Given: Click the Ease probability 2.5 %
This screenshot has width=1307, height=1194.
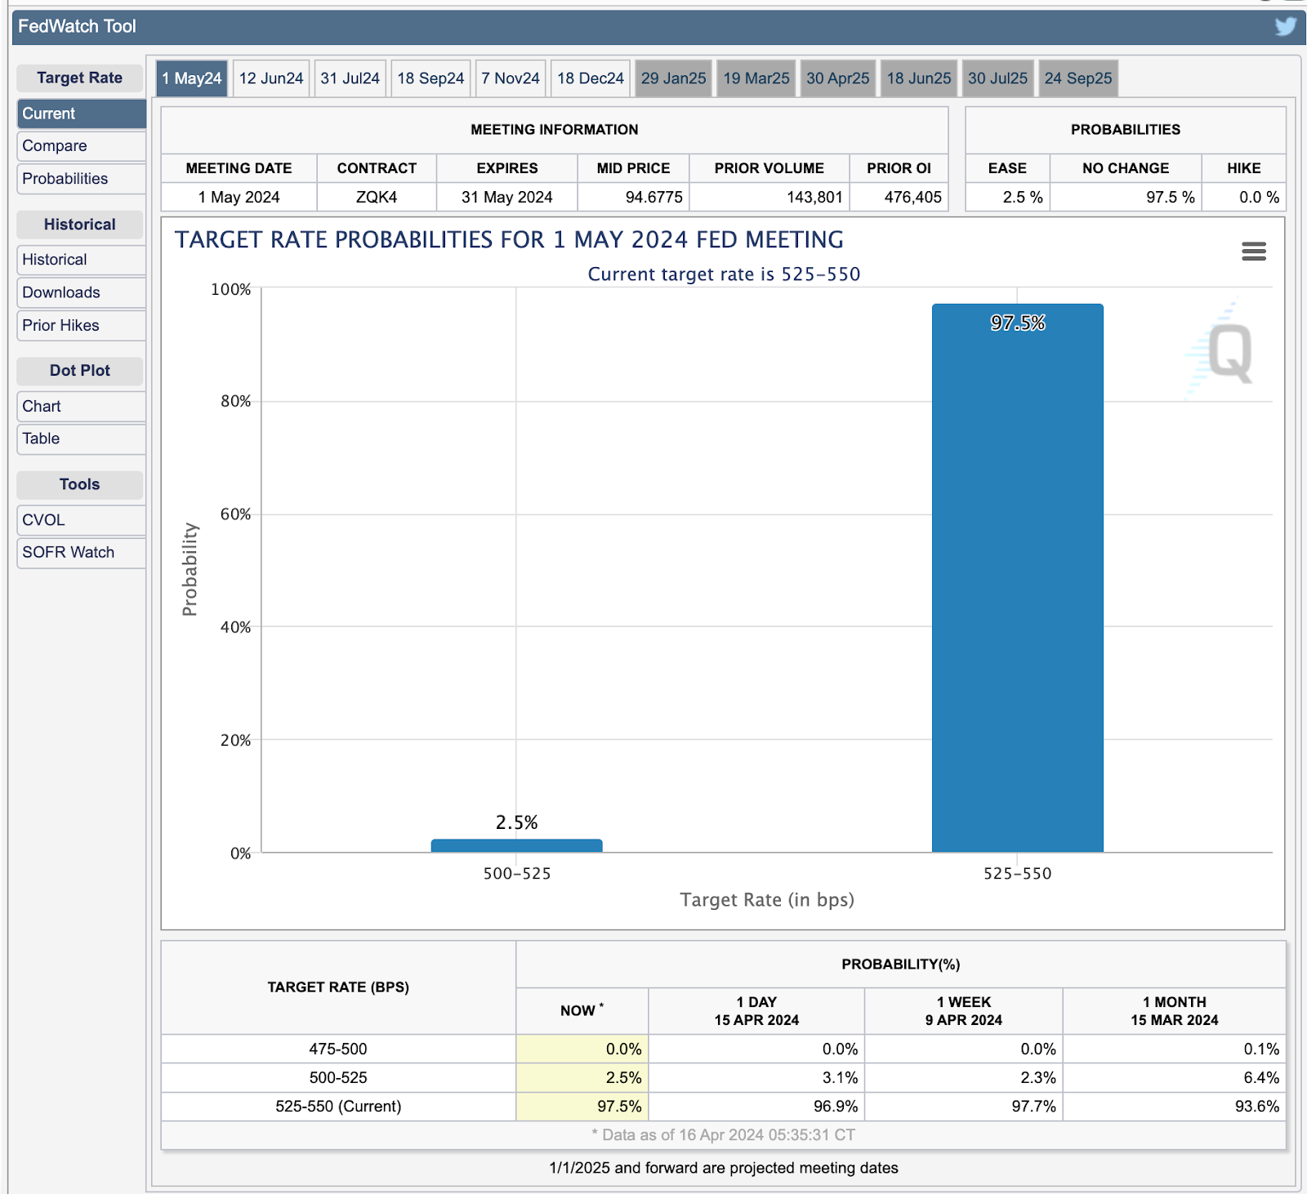Looking at the screenshot, I should 1007,197.
